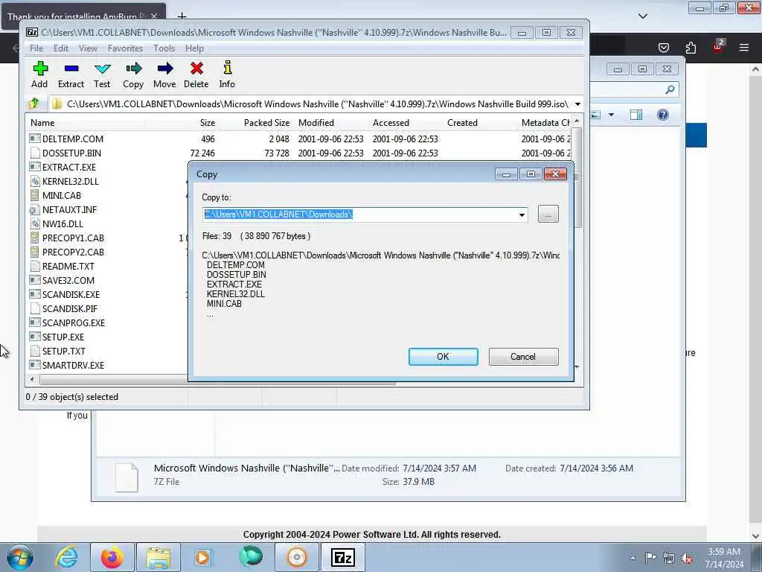Open the Edit menu
The width and height of the screenshot is (762, 572).
point(61,48)
